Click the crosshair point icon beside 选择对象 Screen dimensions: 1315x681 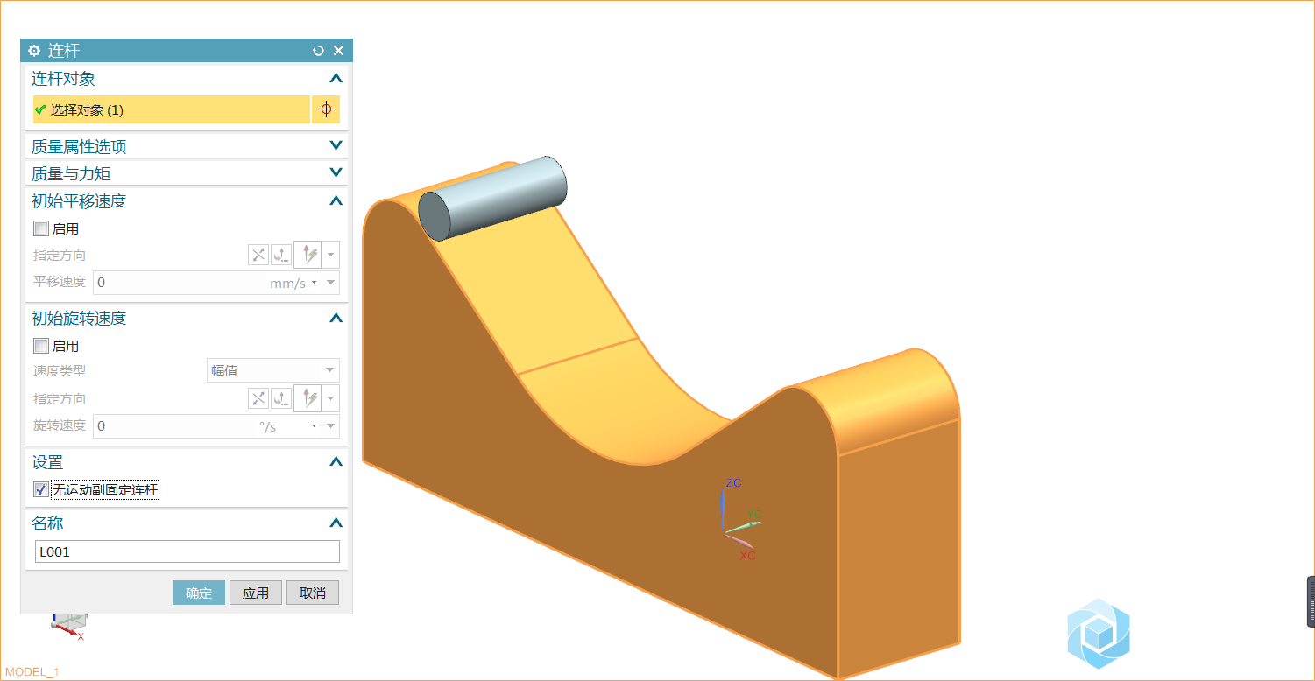click(326, 109)
